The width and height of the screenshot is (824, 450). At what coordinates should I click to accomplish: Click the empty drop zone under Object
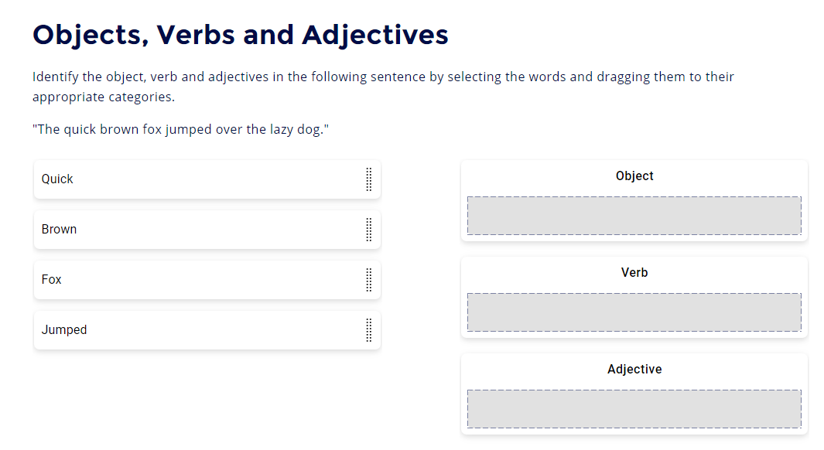click(634, 216)
